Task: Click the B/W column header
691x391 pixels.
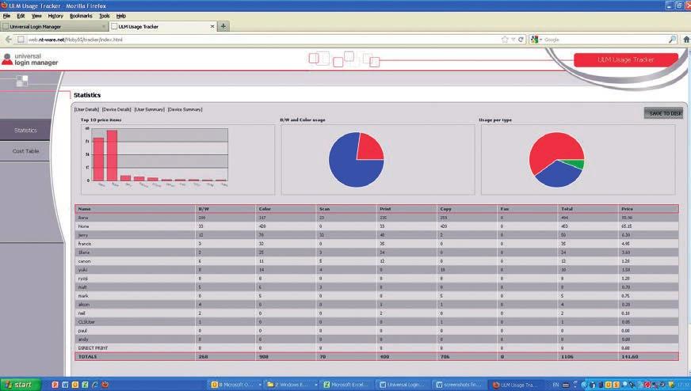Action: (204, 209)
